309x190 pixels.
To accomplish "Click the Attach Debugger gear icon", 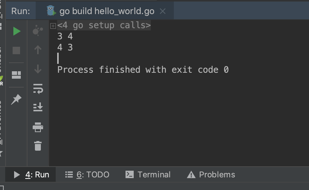I will [38, 31].
